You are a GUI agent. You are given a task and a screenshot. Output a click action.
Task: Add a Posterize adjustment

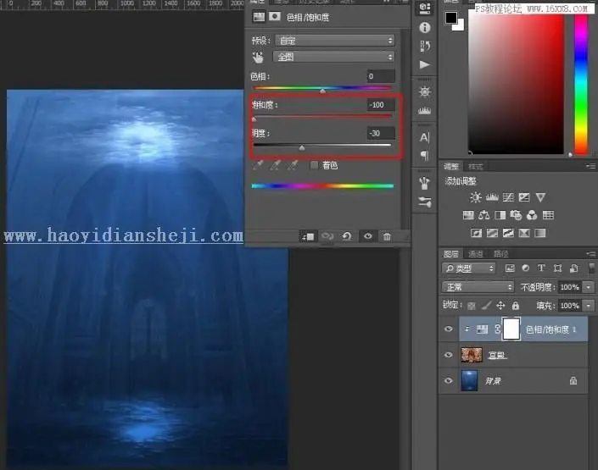coord(492,233)
